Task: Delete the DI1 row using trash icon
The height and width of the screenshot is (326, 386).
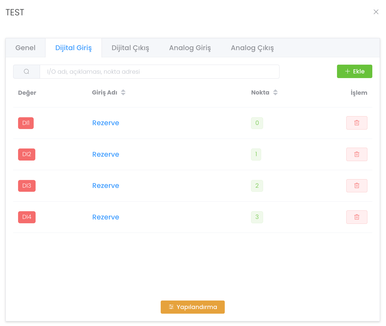Action: coord(356,123)
